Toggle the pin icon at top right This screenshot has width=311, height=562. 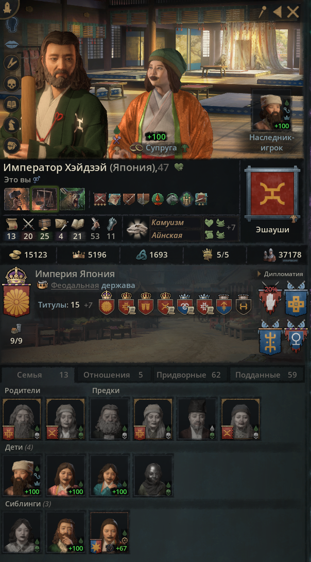[263, 12]
